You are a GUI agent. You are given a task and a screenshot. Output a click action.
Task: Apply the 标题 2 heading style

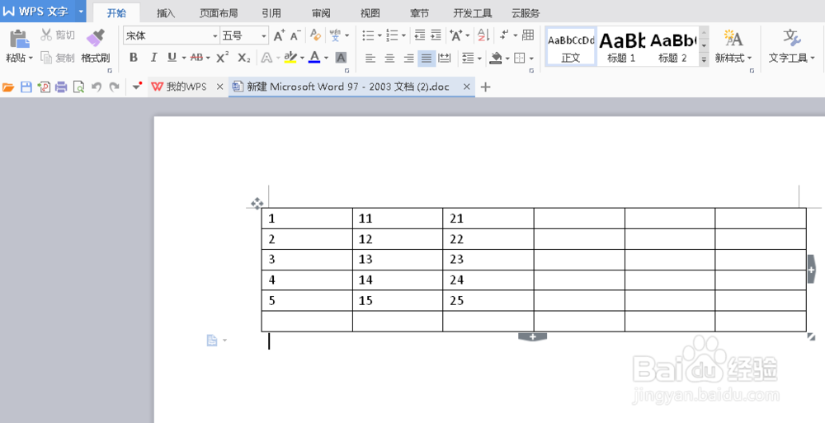(672, 46)
